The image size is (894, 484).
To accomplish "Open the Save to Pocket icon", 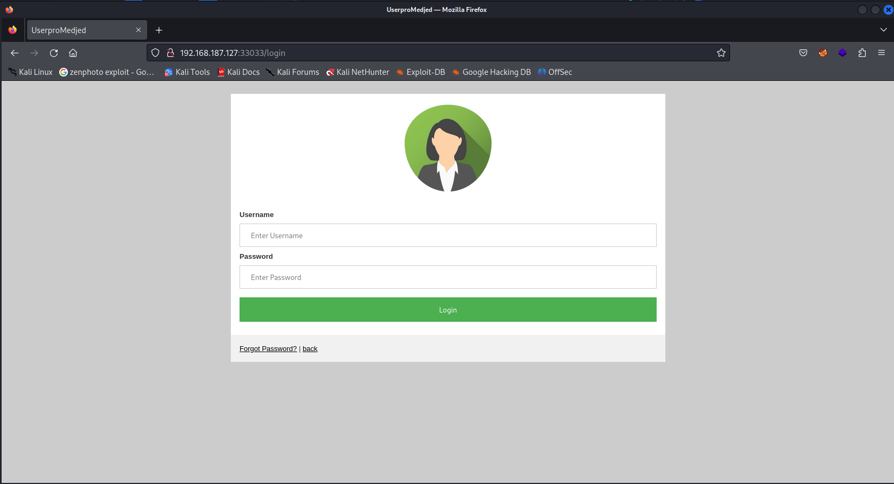I will pyautogui.click(x=803, y=53).
